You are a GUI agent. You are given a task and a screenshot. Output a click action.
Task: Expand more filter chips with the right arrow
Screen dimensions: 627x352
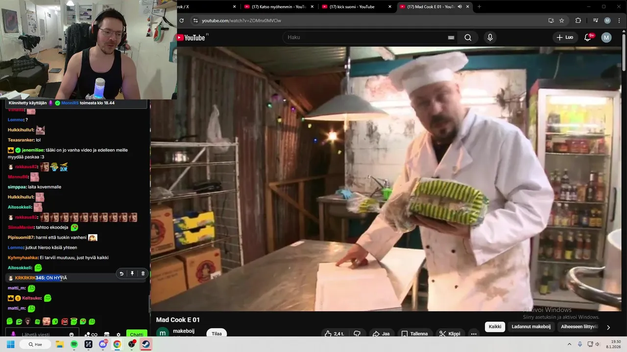pos(608,327)
